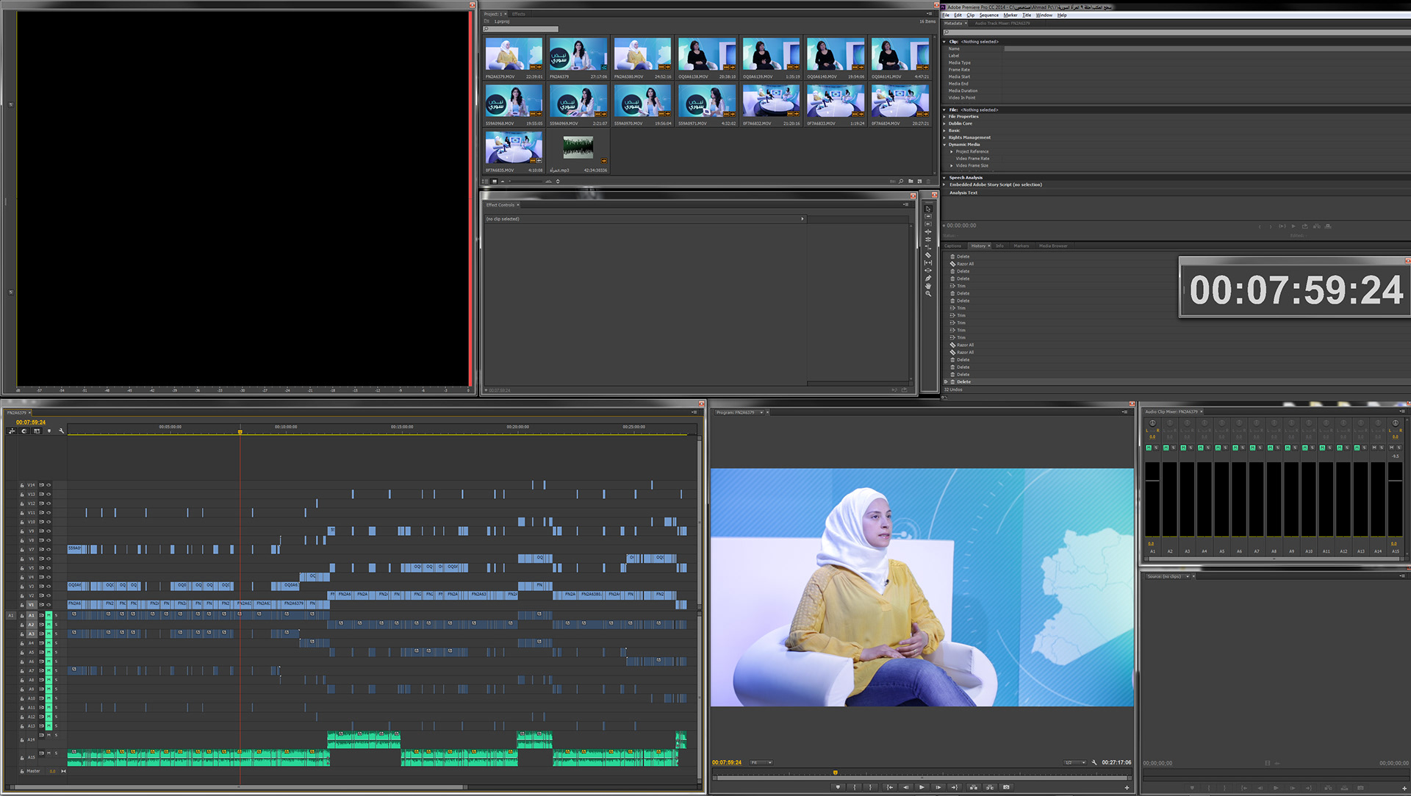Screen dimensions: 1411x796
Task: Select the Ripple Edit tool
Action: coord(928,232)
